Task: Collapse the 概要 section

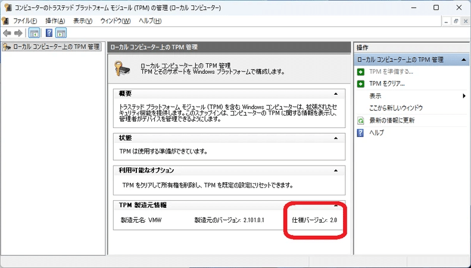Action: 336,94
